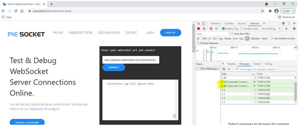Image resolution: width=300 pixels, height=132 pixels.
Task: Click the PieSocket logo
Action: pyautogui.click(x=26, y=34)
